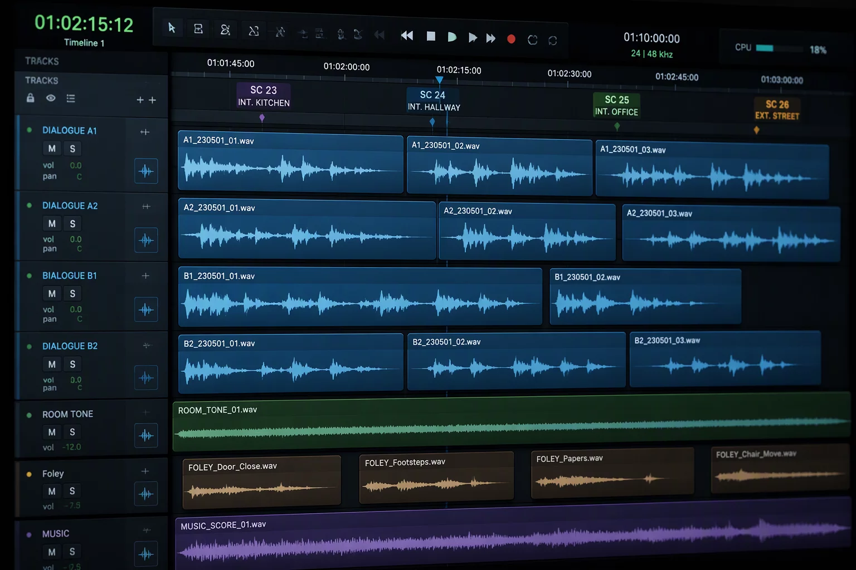Jump to SC 23 INT. KITCHEN marker
Screen dimensions: 856x570
[264, 96]
